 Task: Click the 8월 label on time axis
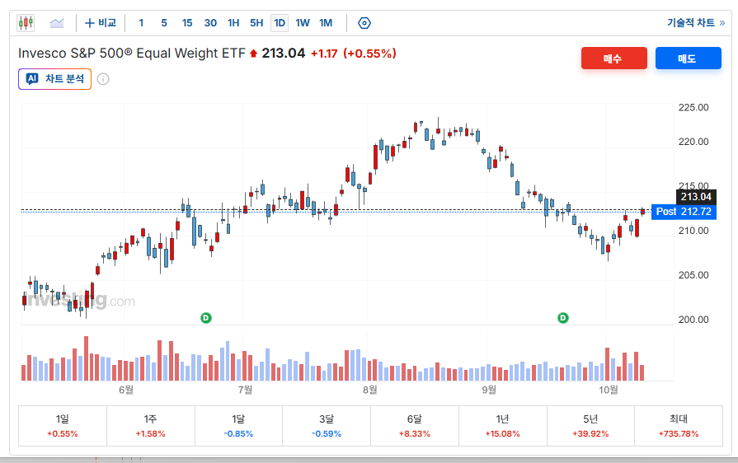click(x=370, y=389)
